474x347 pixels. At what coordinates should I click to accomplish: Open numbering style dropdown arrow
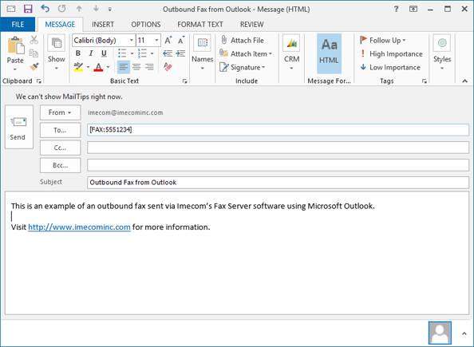(x=152, y=53)
